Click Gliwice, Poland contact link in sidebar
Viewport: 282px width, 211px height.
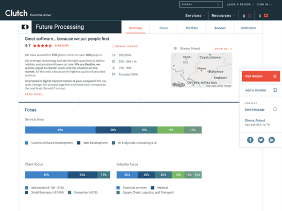click(255, 120)
